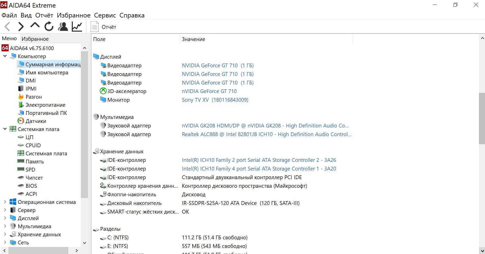Click the 3D-акселератор Xbox-style icon

click(103, 91)
